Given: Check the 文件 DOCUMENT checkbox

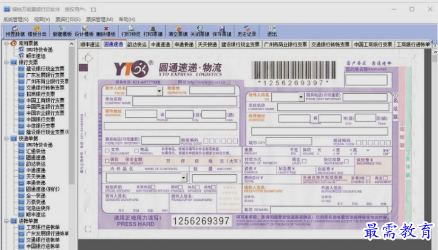Looking at the screenshot, I should point(107,151).
